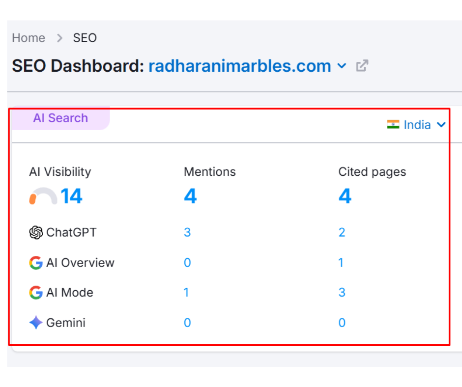Open the India country dropdown
Image resolution: width=462 pixels, height=387 pixels.
[417, 124]
